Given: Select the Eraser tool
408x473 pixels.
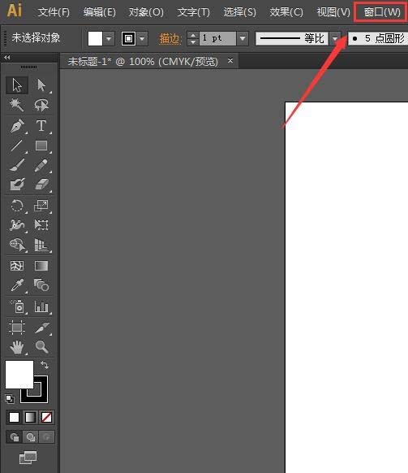Looking at the screenshot, I should [x=41, y=184].
